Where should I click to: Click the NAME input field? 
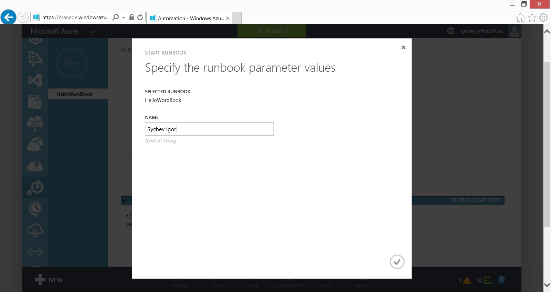point(209,129)
